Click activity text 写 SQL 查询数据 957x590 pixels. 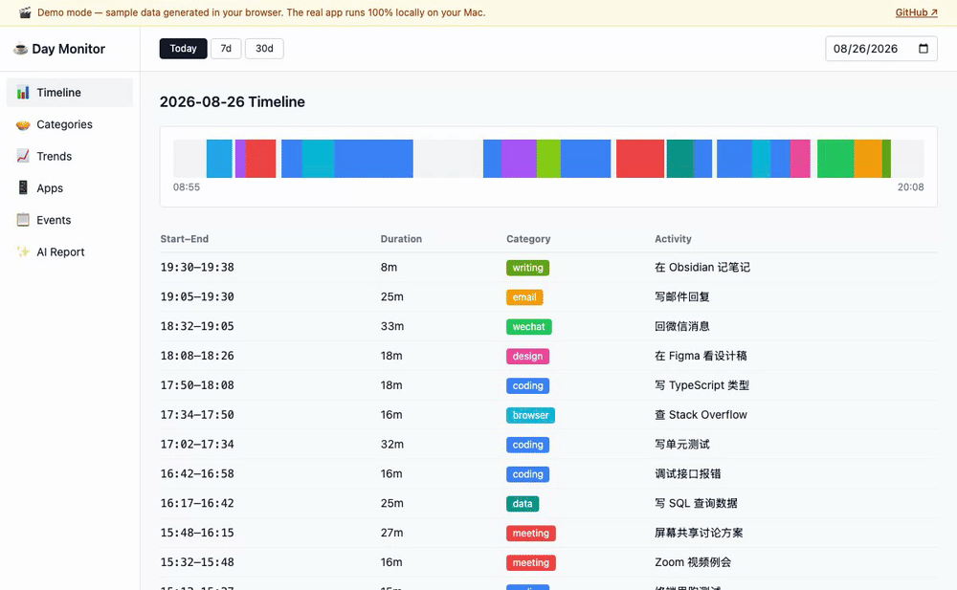697,503
